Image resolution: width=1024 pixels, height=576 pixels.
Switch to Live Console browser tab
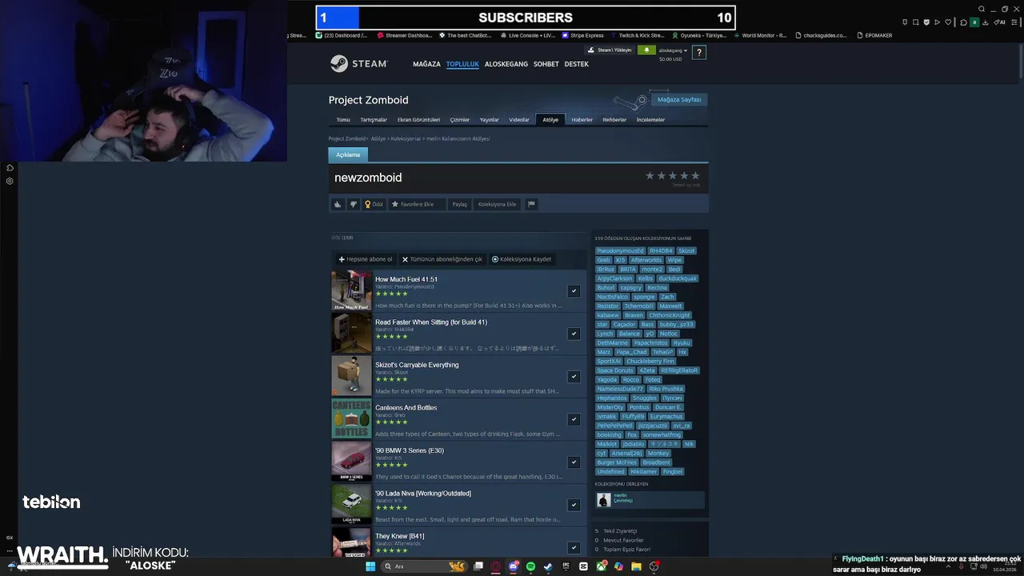coord(529,35)
